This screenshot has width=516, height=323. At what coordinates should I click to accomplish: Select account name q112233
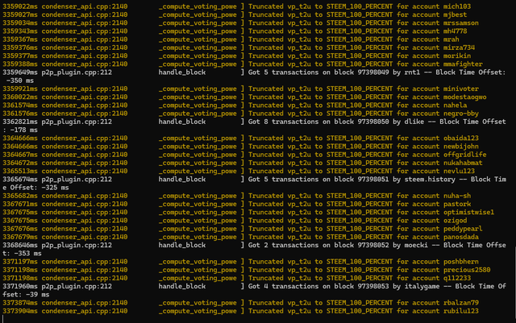[x=457, y=278]
